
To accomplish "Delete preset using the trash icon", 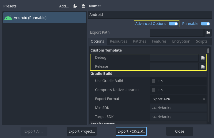I will 83,6.
